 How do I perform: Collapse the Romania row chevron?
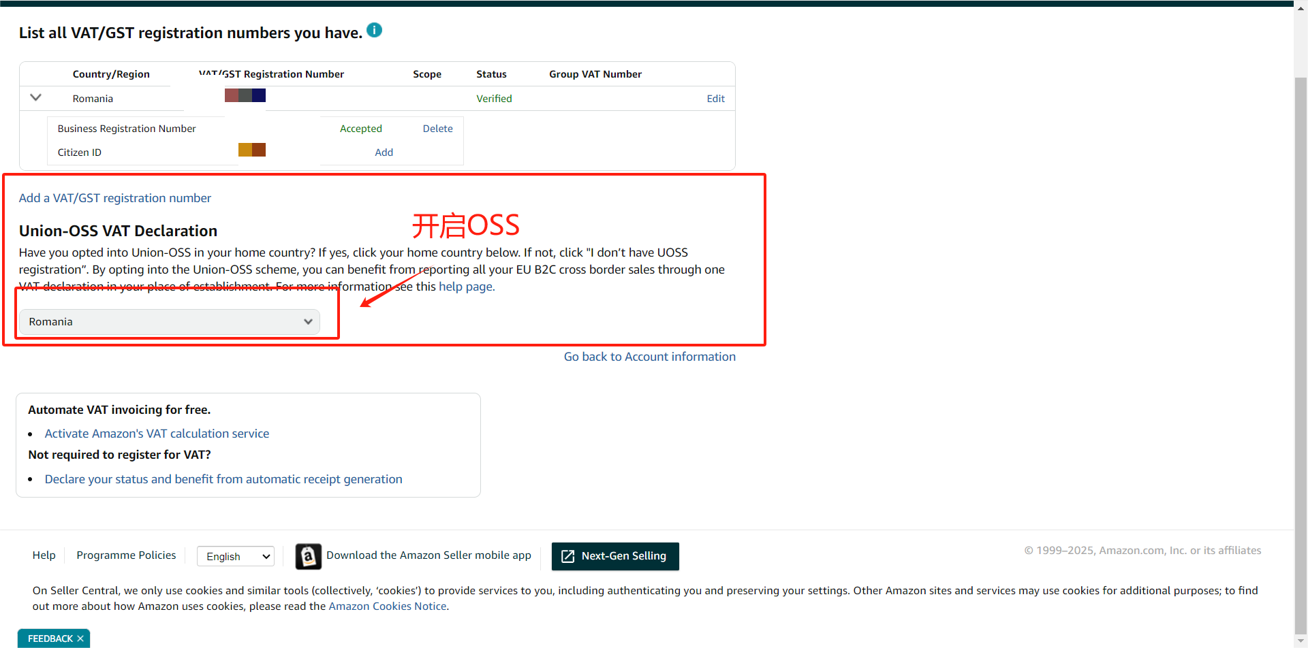point(36,97)
